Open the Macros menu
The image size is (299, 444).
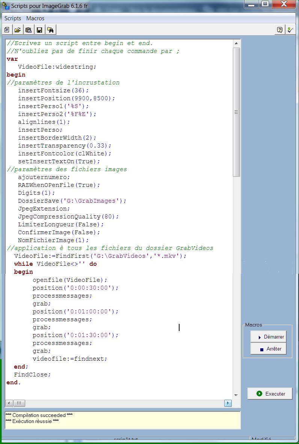[35, 18]
